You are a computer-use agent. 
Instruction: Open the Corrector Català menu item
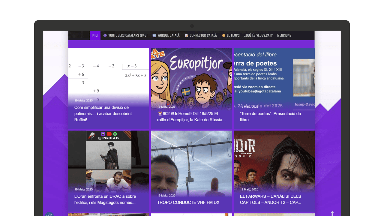201,35
